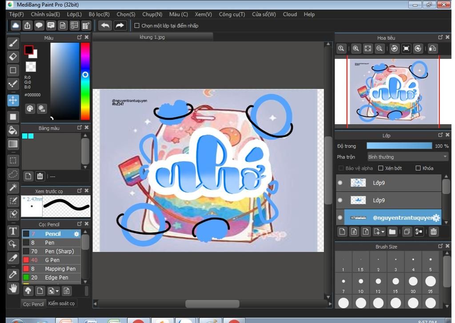Select the Bucket fill tool

13,130
